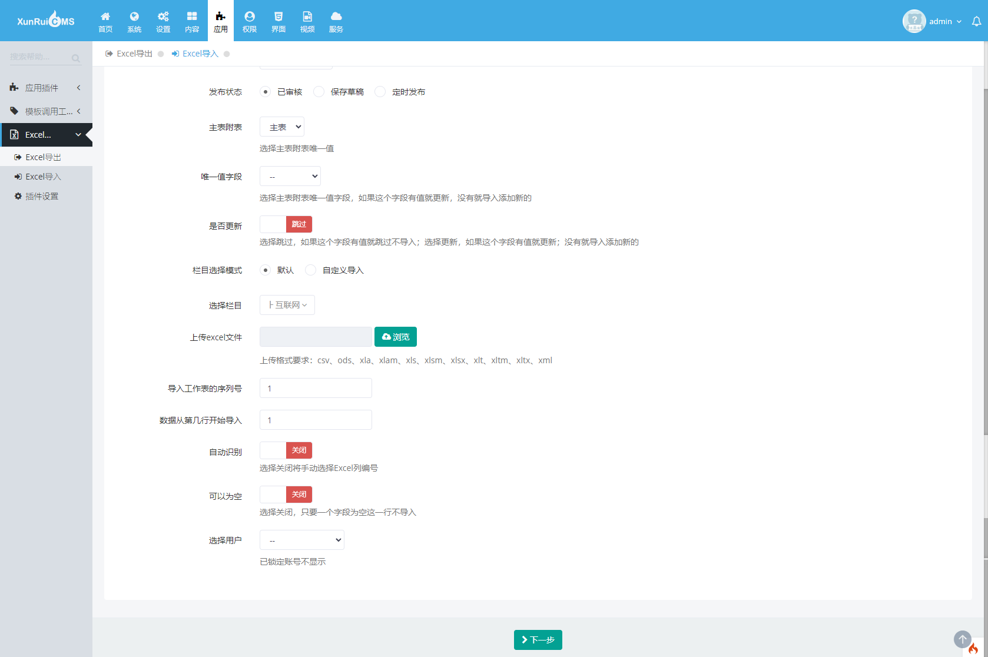The width and height of the screenshot is (988, 657).
Task: Click the 搜索帮助 search field
Action: (38, 57)
